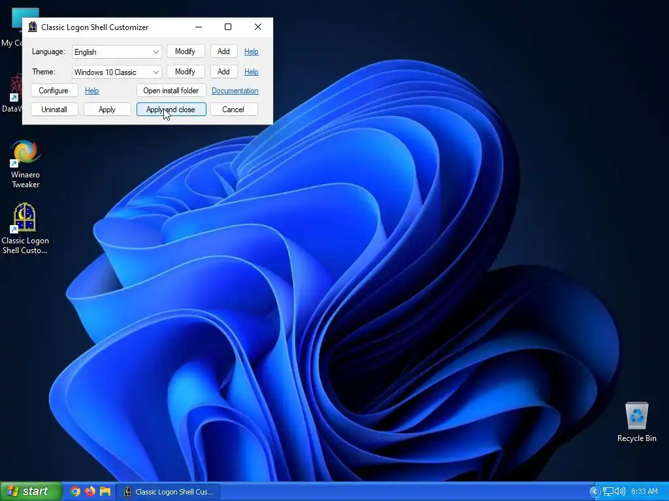
Task: Click the Customizer title bar app icon
Action: point(33,27)
